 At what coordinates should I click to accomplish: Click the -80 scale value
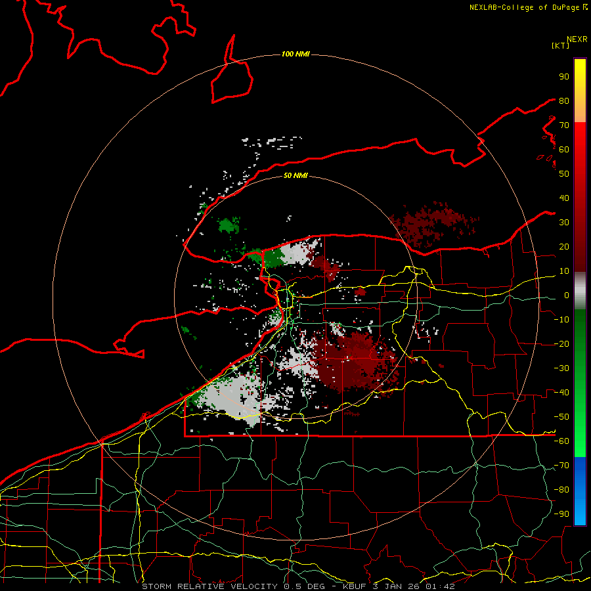[561, 490]
